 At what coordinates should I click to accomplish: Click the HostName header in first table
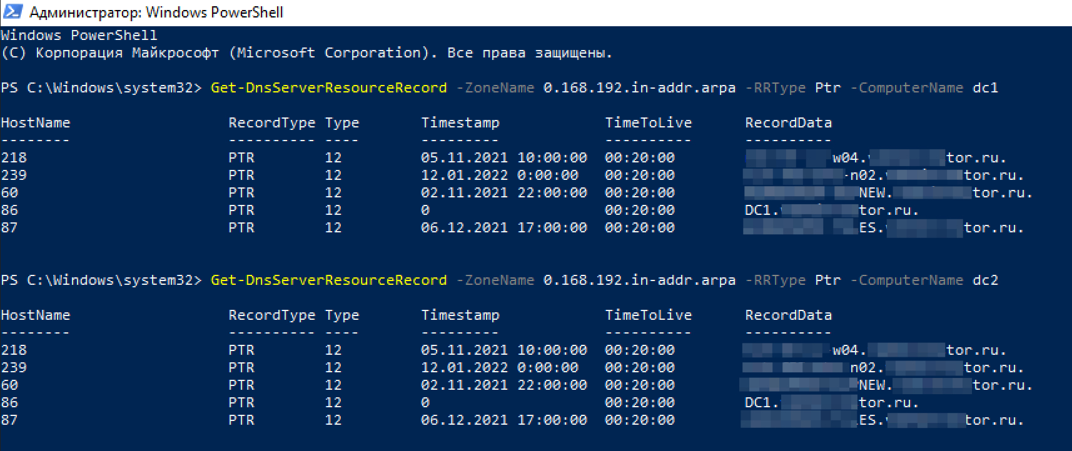click(x=36, y=122)
